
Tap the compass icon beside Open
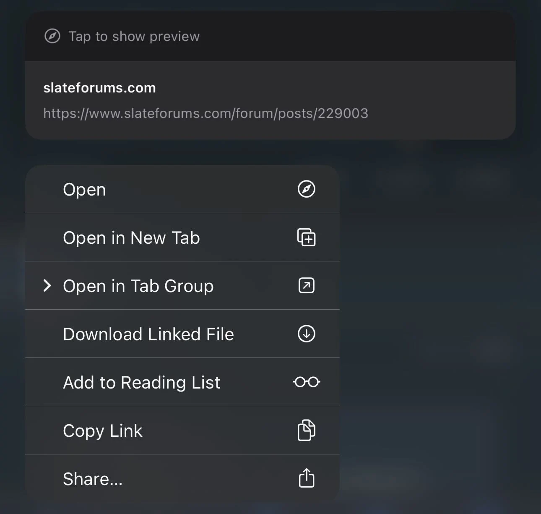click(x=307, y=189)
